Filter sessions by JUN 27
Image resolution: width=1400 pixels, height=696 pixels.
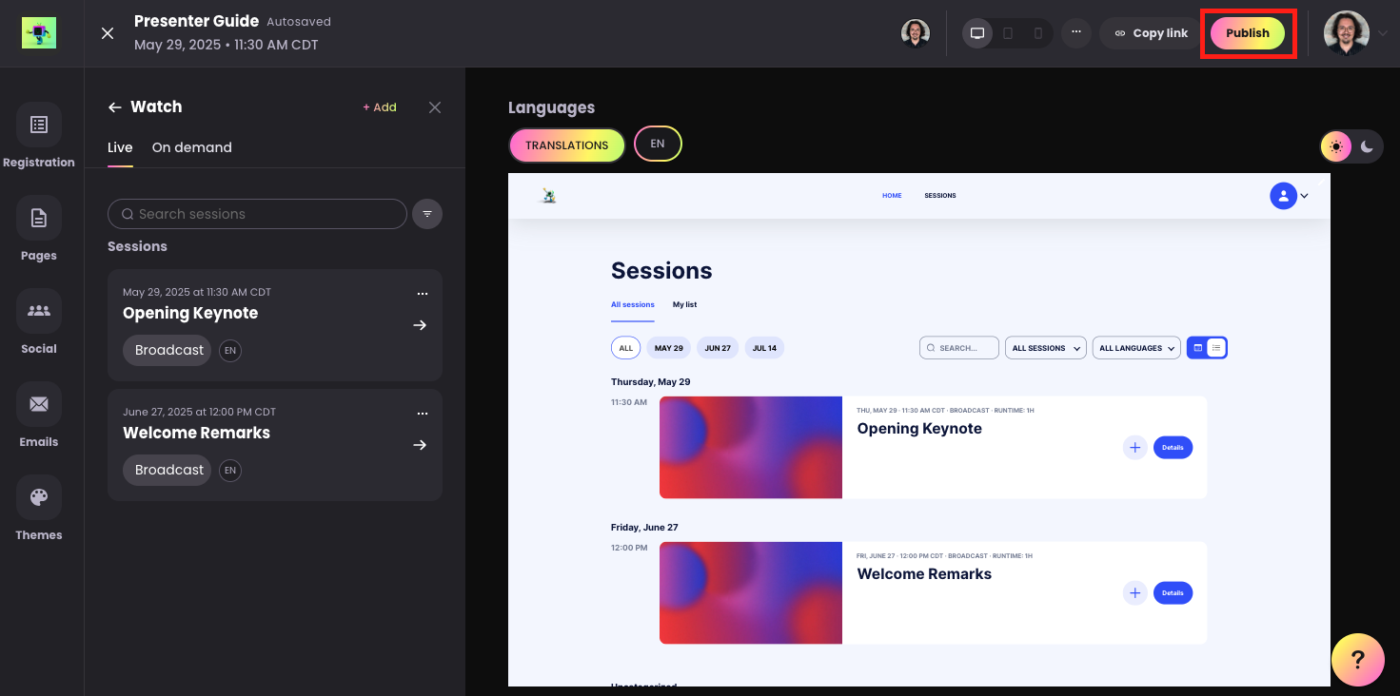[x=718, y=348]
